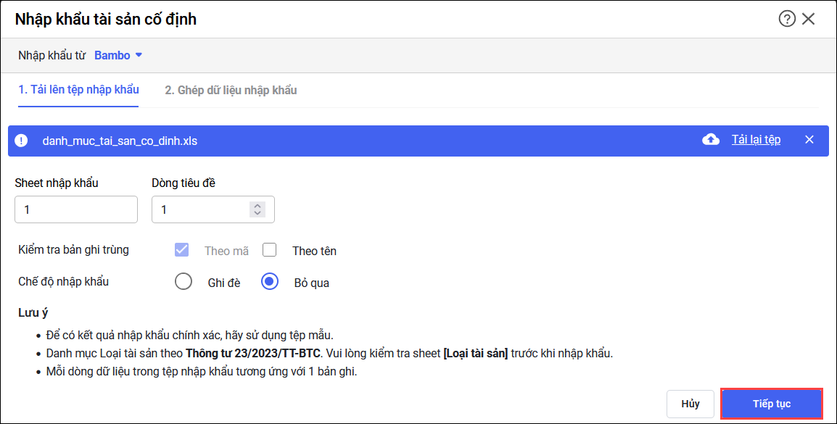This screenshot has height=424, width=837.
Task: Decrease the 'Dòng tiêu đề' value
Action: [257, 213]
